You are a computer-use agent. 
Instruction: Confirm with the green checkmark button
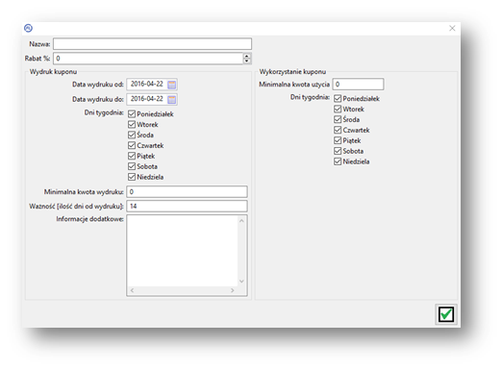[446, 314]
